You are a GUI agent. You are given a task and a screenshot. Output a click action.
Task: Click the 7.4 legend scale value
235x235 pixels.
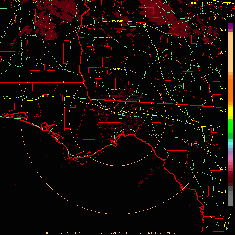[x=223, y=64]
